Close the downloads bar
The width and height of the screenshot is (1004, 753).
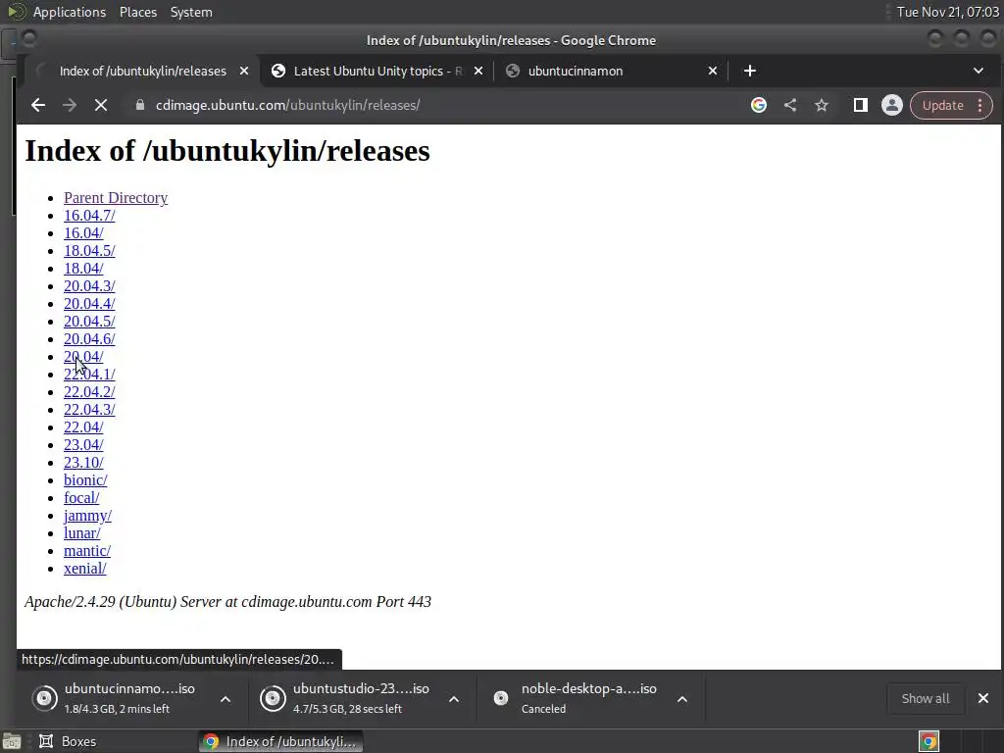982,698
